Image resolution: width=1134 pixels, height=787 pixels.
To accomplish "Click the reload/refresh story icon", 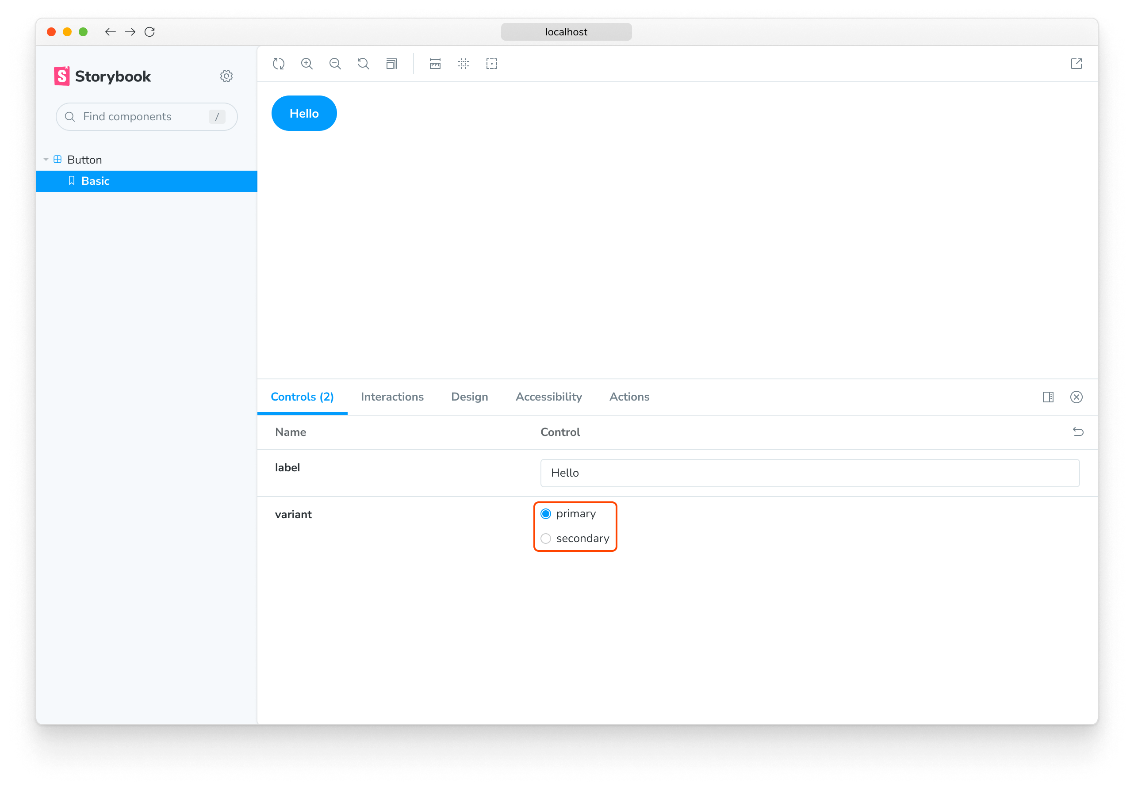I will pyautogui.click(x=279, y=63).
